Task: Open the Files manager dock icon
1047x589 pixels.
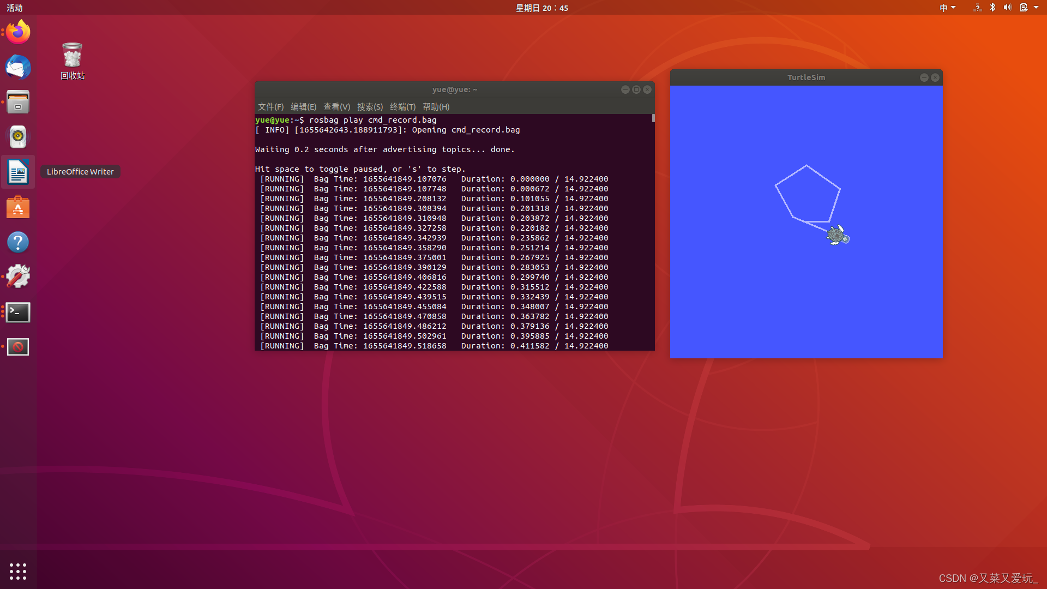Action: (18, 102)
